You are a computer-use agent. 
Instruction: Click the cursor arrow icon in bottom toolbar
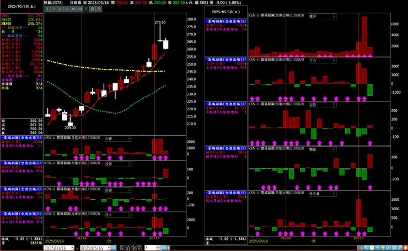point(367,248)
